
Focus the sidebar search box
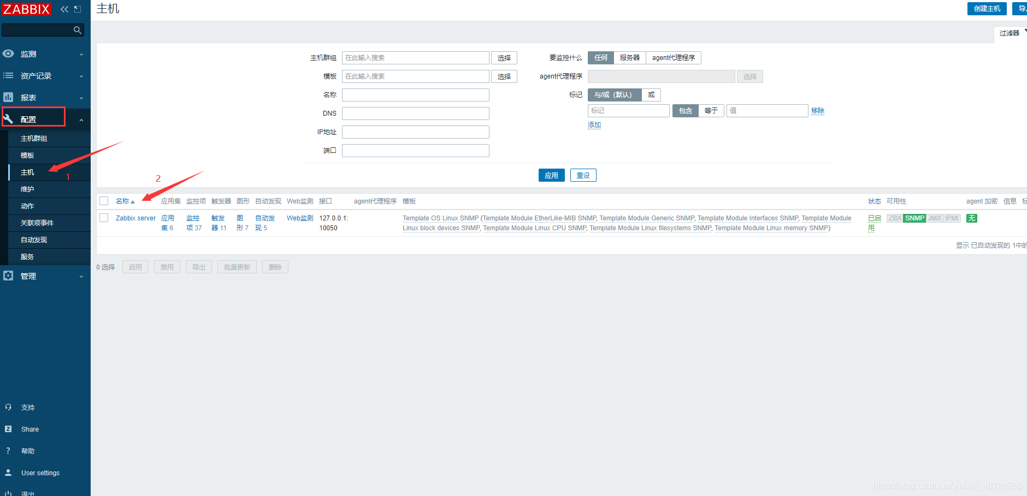43,30
